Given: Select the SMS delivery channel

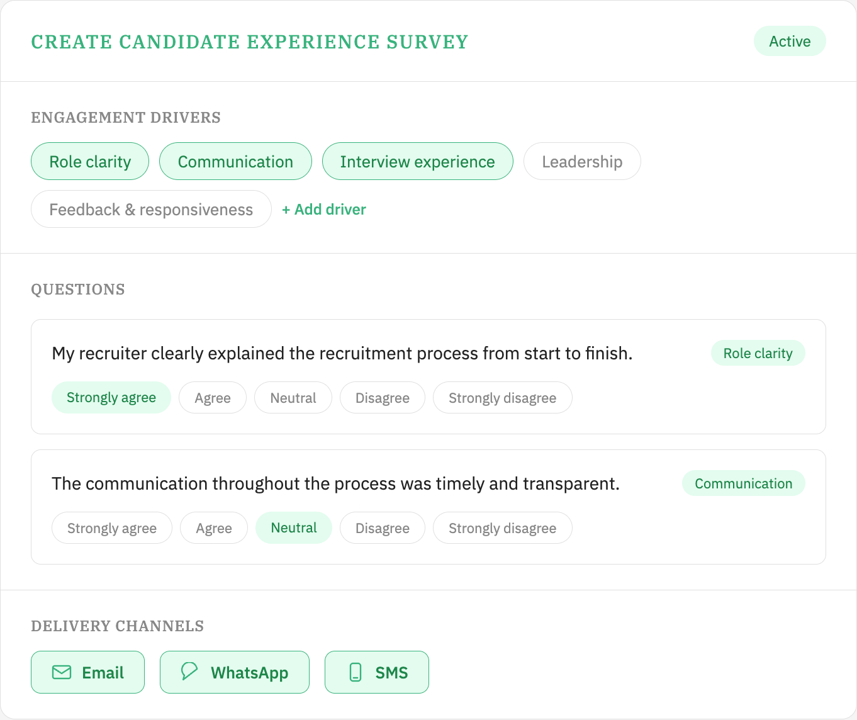Looking at the screenshot, I should (x=376, y=672).
